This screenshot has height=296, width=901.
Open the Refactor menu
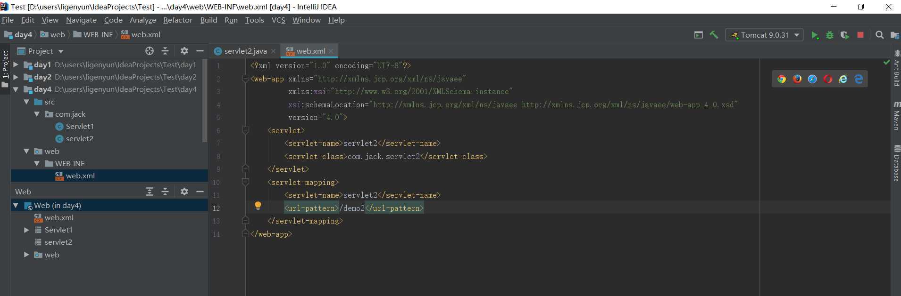point(177,20)
